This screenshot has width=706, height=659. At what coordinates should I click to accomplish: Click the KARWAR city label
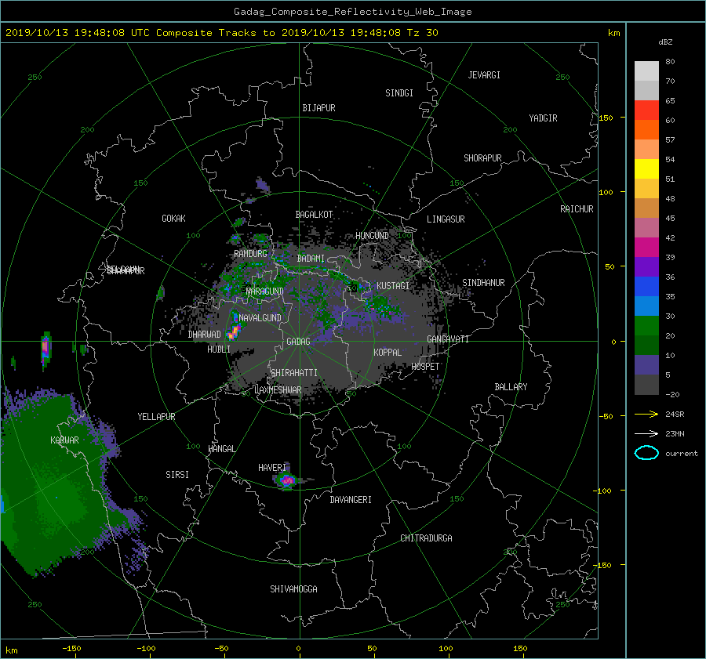tap(64, 440)
